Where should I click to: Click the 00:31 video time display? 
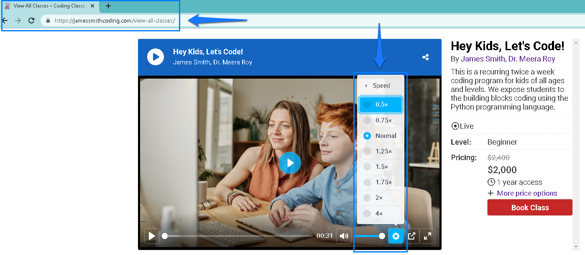click(324, 236)
